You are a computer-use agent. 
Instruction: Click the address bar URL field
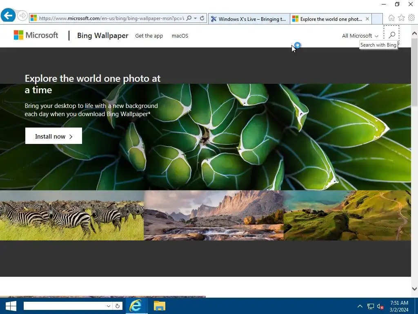click(x=111, y=18)
